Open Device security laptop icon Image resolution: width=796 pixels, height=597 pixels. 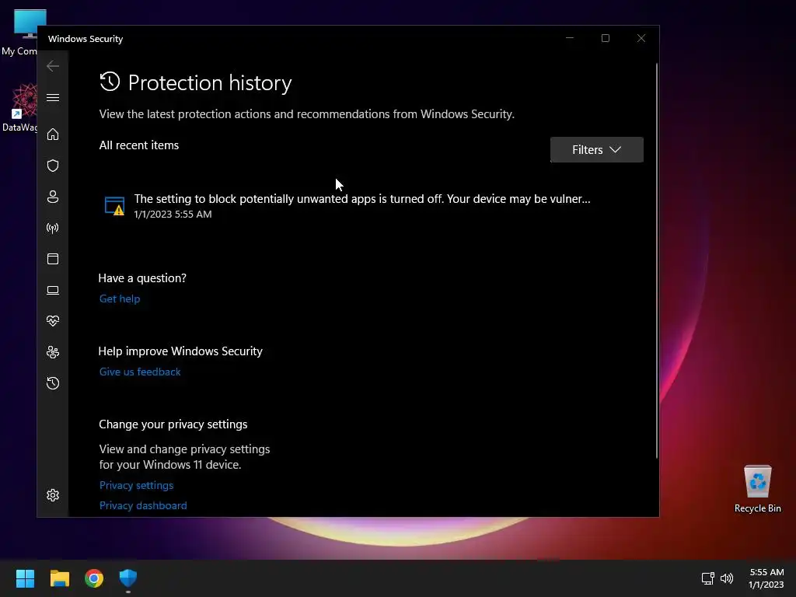click(x=53, y=290)
